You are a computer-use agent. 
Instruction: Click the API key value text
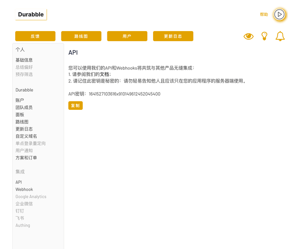pos(125,94)
